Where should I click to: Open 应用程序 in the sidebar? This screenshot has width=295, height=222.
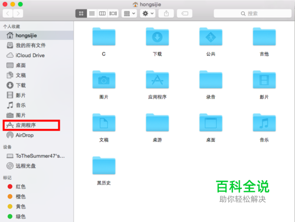(x=37, y=125)
